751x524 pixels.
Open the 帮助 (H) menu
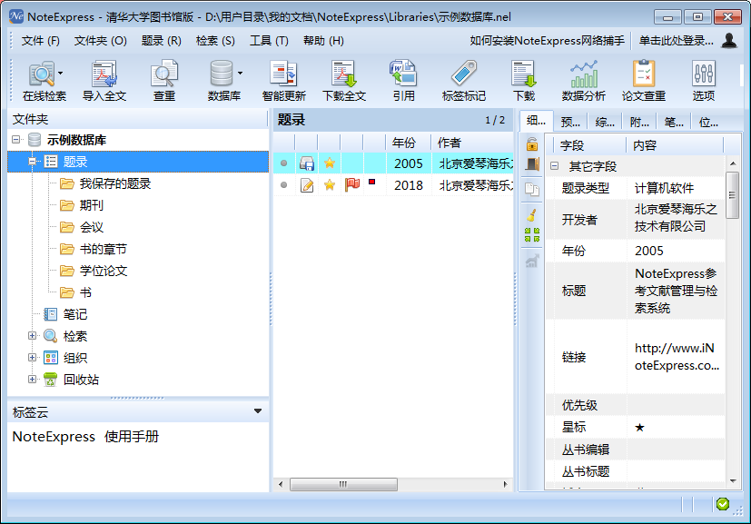(324, 41)
